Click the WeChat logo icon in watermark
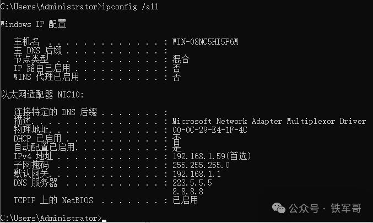The height and width of the screenshot is (223, 373). click(x=279, y=208)
